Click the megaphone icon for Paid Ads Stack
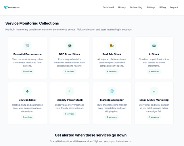Viewport: 184px width, 146px height. point(112,46)
